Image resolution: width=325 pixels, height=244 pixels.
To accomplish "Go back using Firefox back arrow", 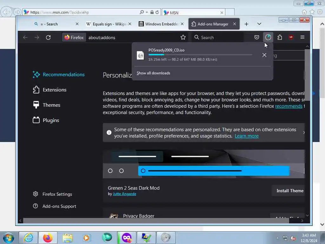I will [x=25, y=37].
